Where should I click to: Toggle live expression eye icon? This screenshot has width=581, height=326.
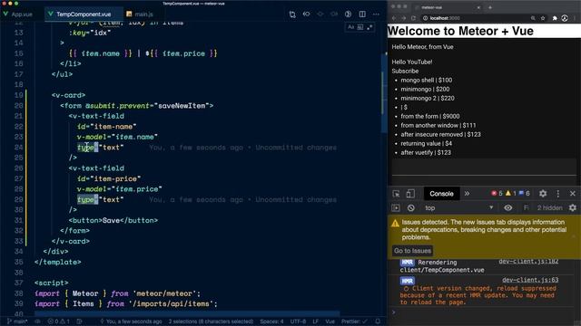coord(508,207)
